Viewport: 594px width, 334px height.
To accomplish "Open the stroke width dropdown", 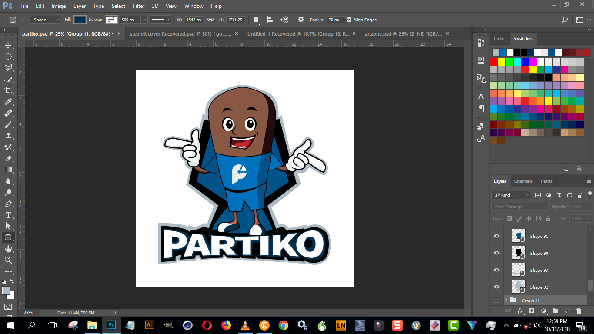I will 144,20.
